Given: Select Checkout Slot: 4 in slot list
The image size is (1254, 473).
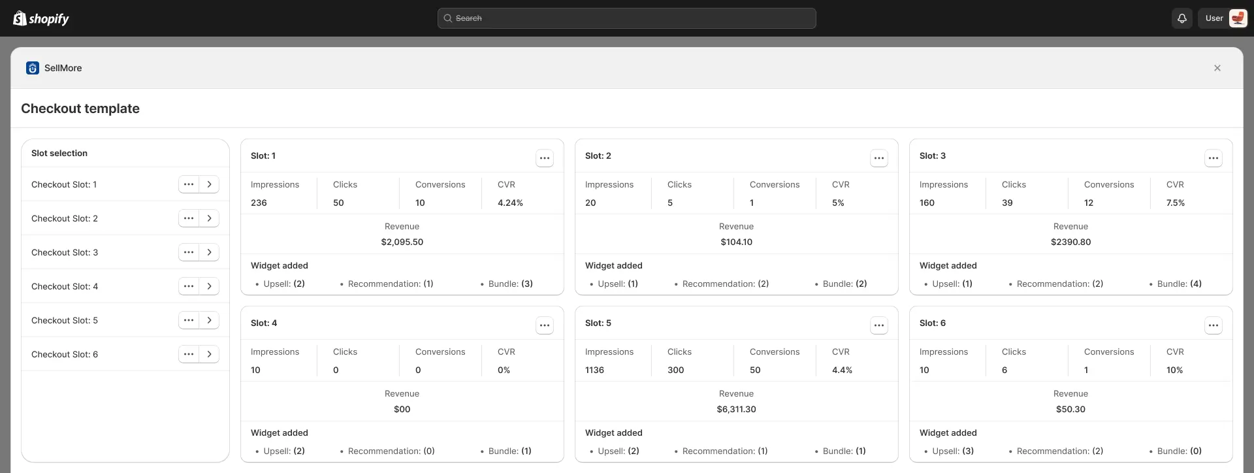Looking at the screenshot, I should pyautogui.click(x=65, y=286).
